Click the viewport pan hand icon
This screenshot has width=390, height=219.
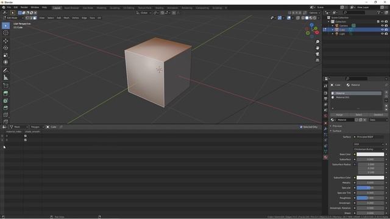pyautogui.click(x=317, y=48)
